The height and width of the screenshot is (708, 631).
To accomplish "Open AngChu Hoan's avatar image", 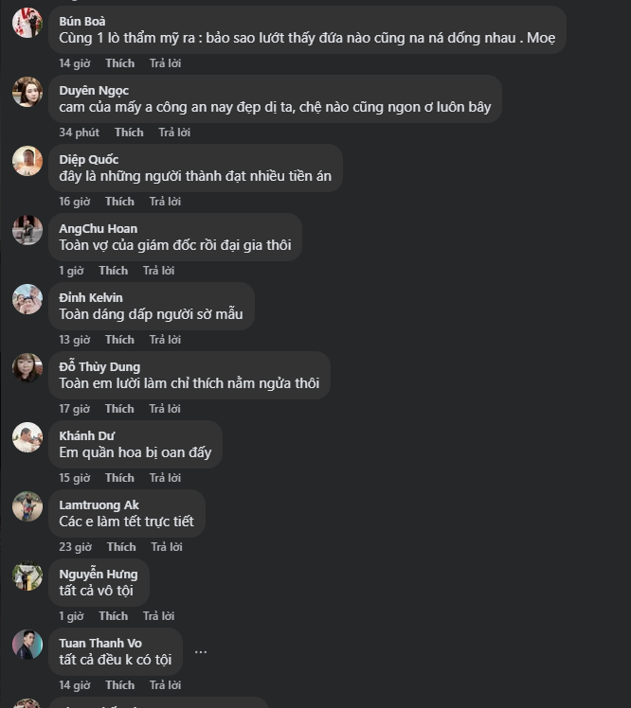I will coord(27,230).
